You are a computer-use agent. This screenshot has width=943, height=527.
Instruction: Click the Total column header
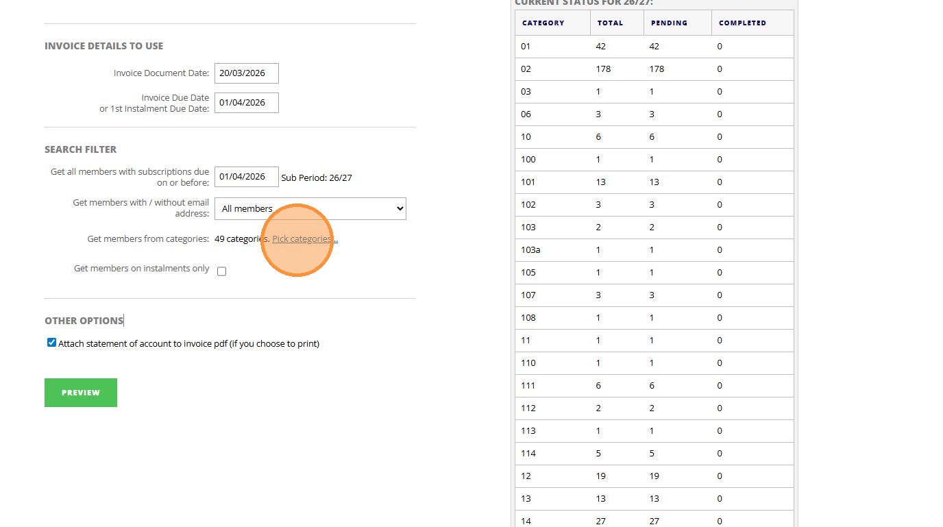(x=610, y=23)
